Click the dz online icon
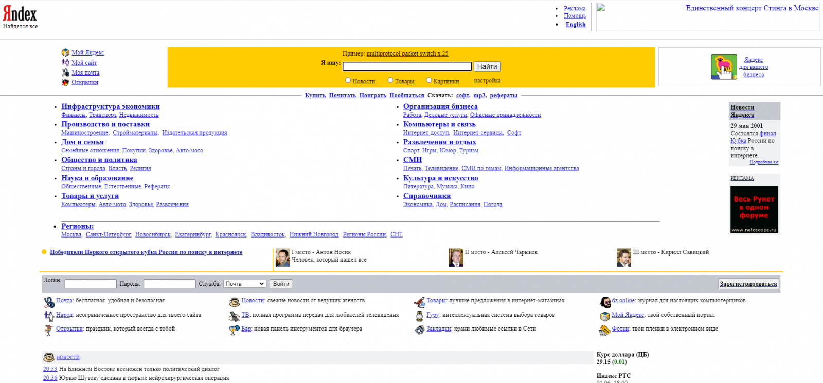This screenshot has width=823, height=383. click(605, 302)
